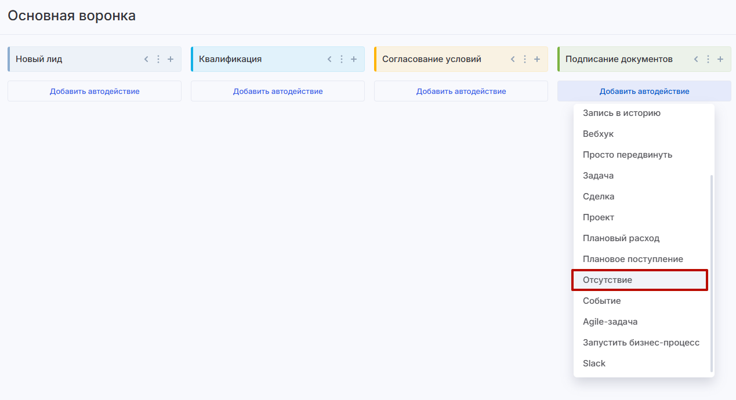This screenshot has height=400, width=736.
Task: Collapse Добавить автодействие under Подписание документов
Action: click(644, 91)
